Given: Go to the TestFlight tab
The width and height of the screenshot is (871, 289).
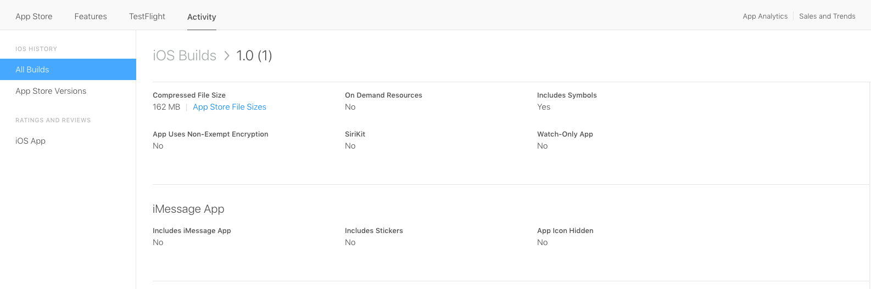Looking at the screenshot, I should point(147,16).
